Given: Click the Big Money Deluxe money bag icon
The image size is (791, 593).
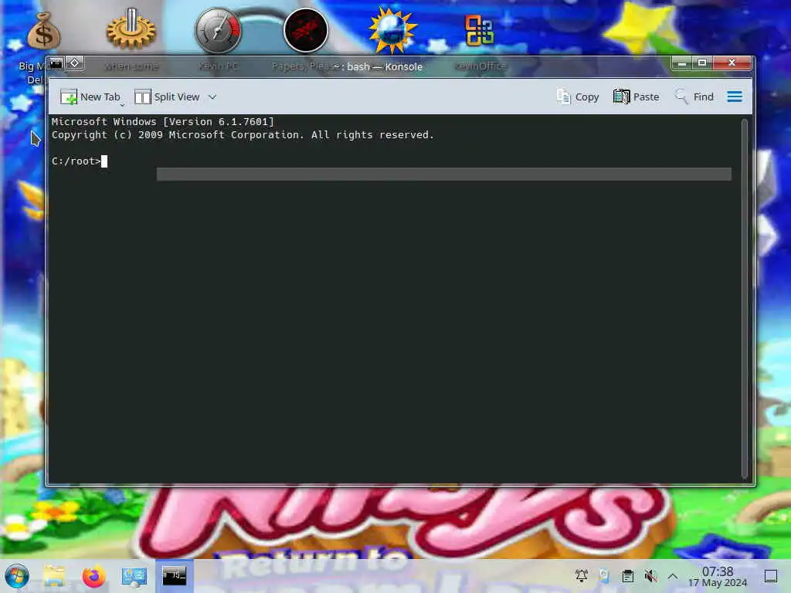Looking at the screenshot, I should pos(43,31).
